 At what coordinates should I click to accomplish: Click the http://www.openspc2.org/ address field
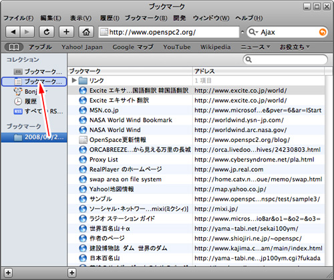[169, 32]
